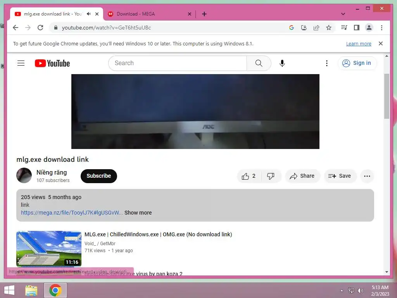Bookmark this tab with star icon
Viewport: 397px width, 298px height.
click(x=329, y=28)
